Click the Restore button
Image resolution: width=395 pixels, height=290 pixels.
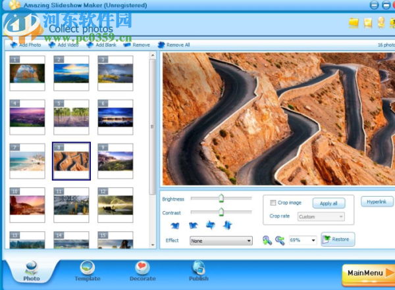coord(338,239)
